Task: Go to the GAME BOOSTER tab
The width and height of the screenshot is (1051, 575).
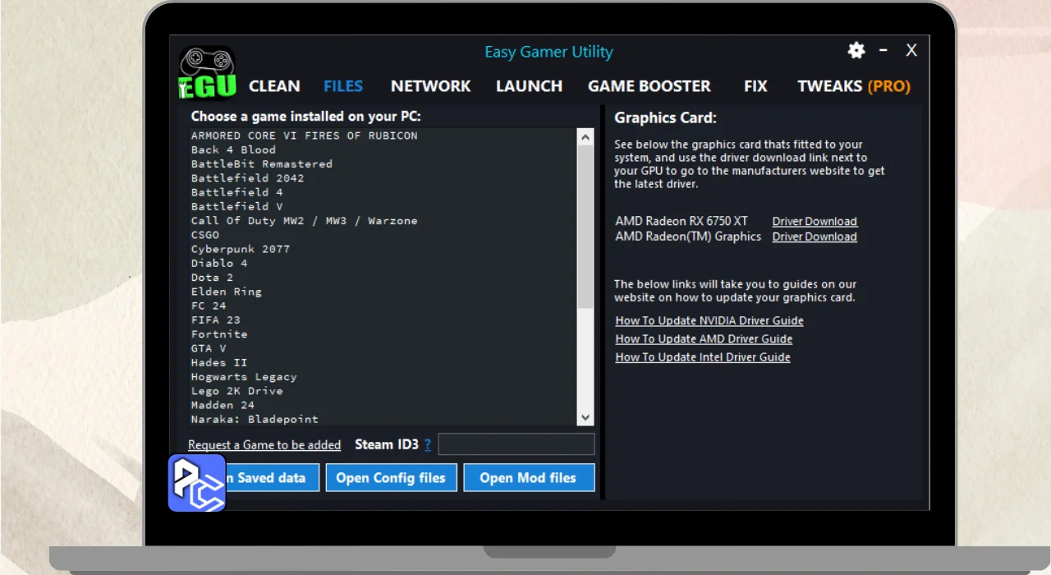Action: [649, 86]
